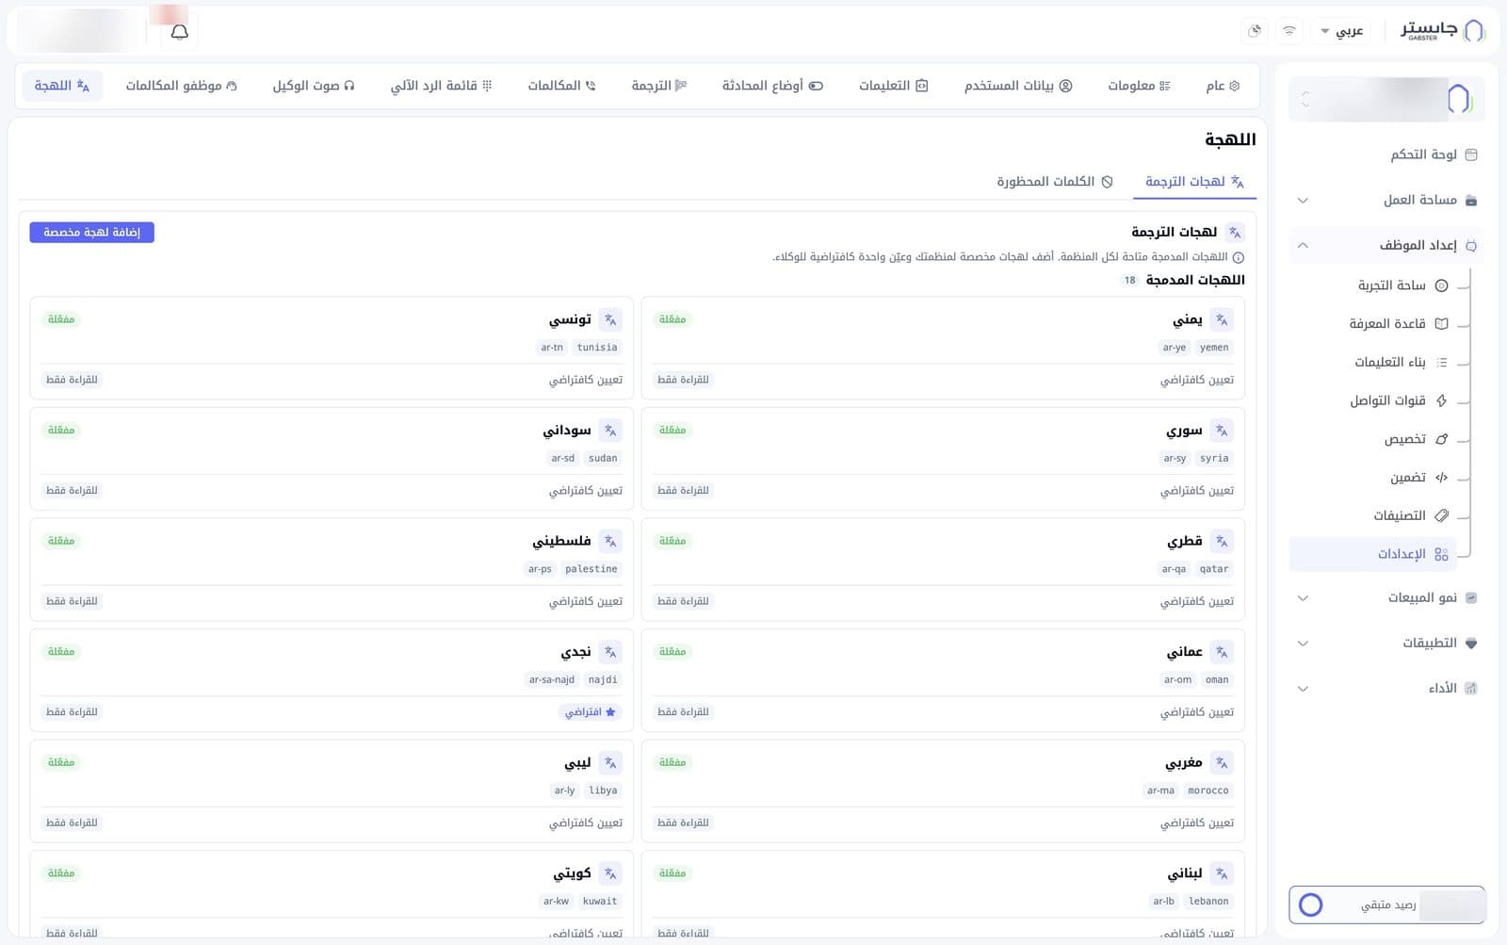
Task: Open قاعدة المعرفة sidebar item
Action: click(x=1399, y=324)
